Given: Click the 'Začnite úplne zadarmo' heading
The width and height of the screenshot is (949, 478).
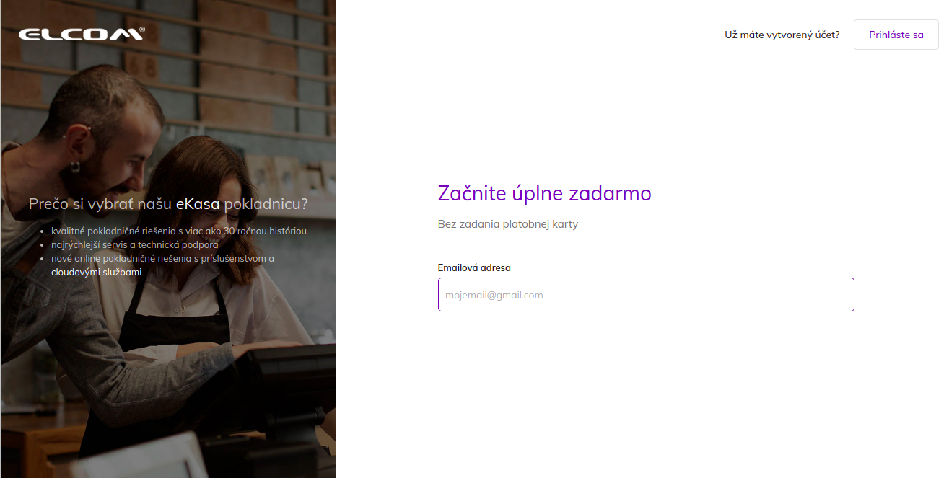Looking at the screenshot, I should (545, 193).
